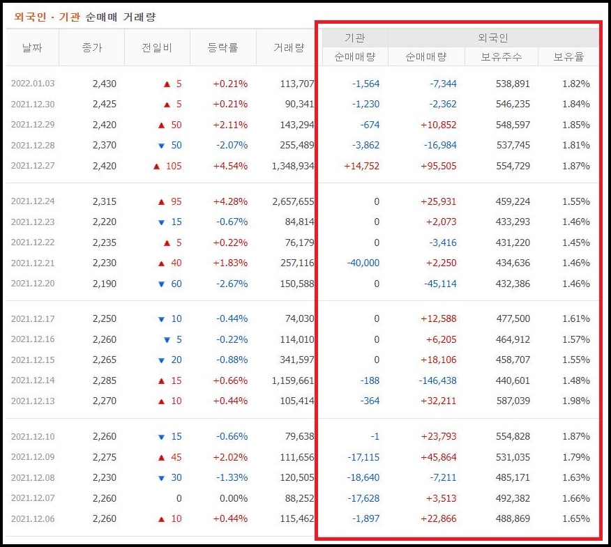Click the up arrow beside 45
The width and height of the screenshot is (611, 547).
pyautogui.click(x=161, y=458)
